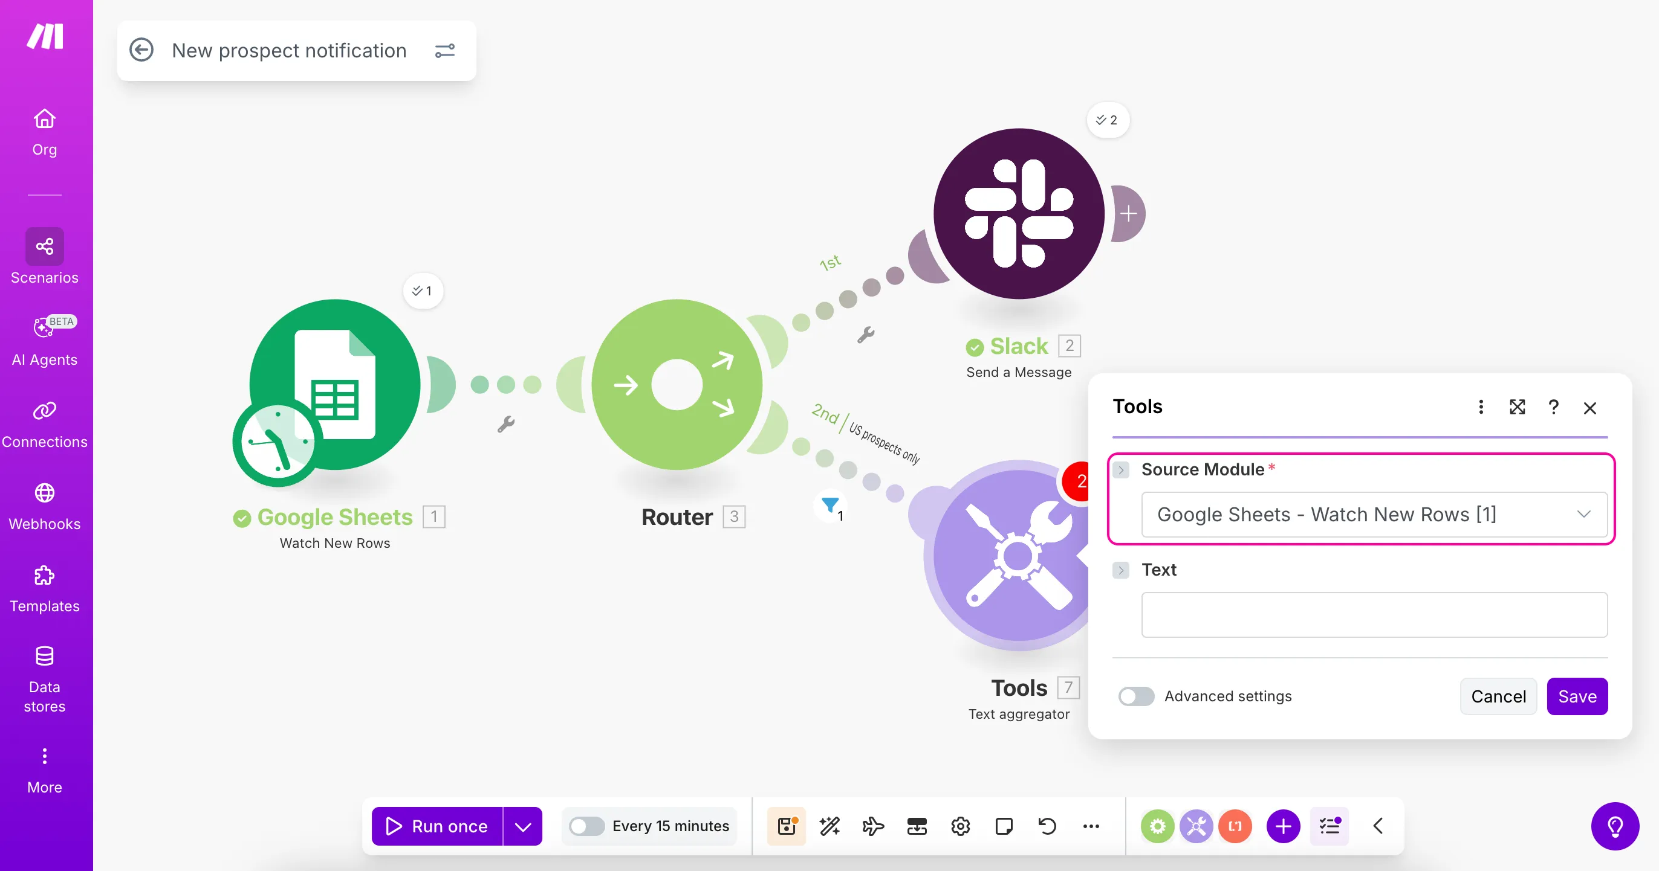Click the Every 15 minutes schedule label
Image resolution: width=1659 pixels, height=871 pixels.
(x=670, y=826)
